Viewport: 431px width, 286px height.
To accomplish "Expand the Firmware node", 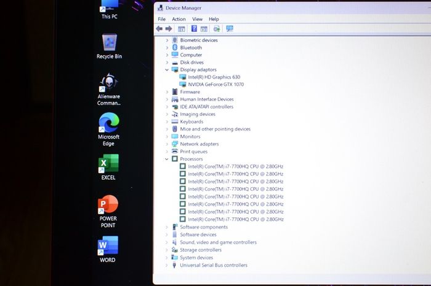I will (x=167, y=92).
